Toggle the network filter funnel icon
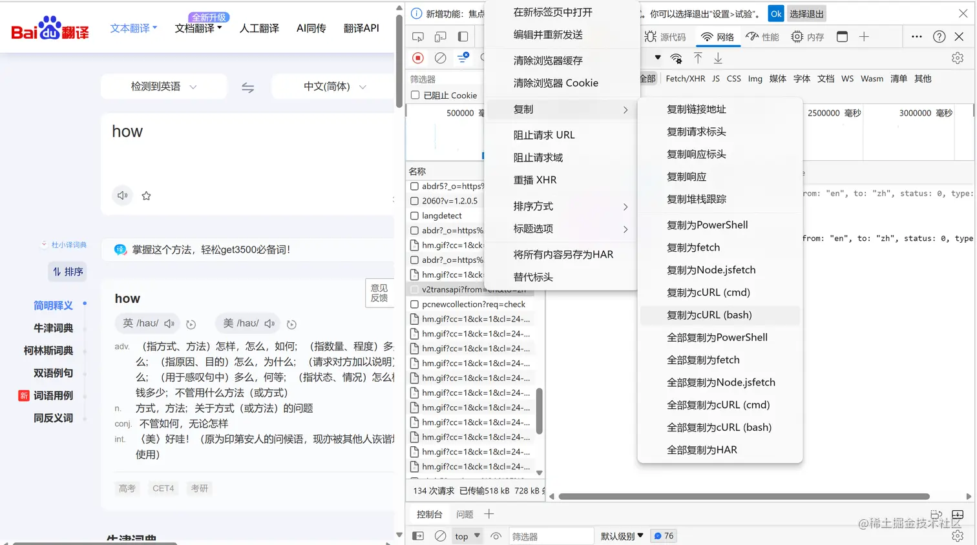 463,58
